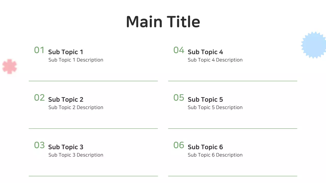The width and height of the screenshot is (326, 183).
Task: Select the green number 04
Action: pyautogui.click(x=179, y=50)
